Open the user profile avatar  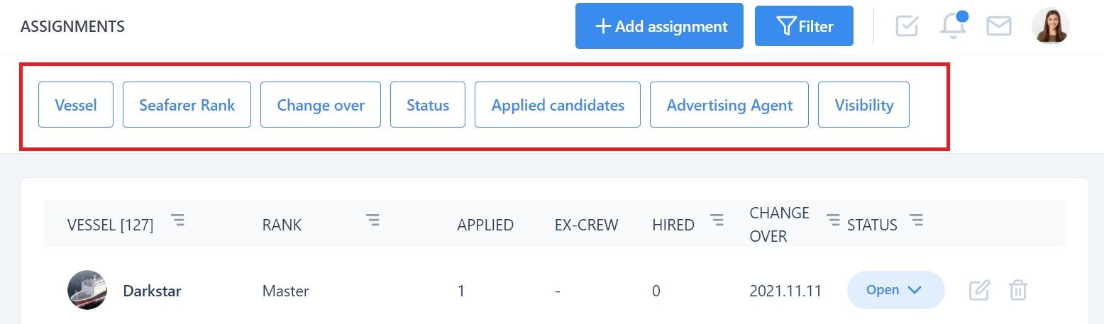[1050, 26]
